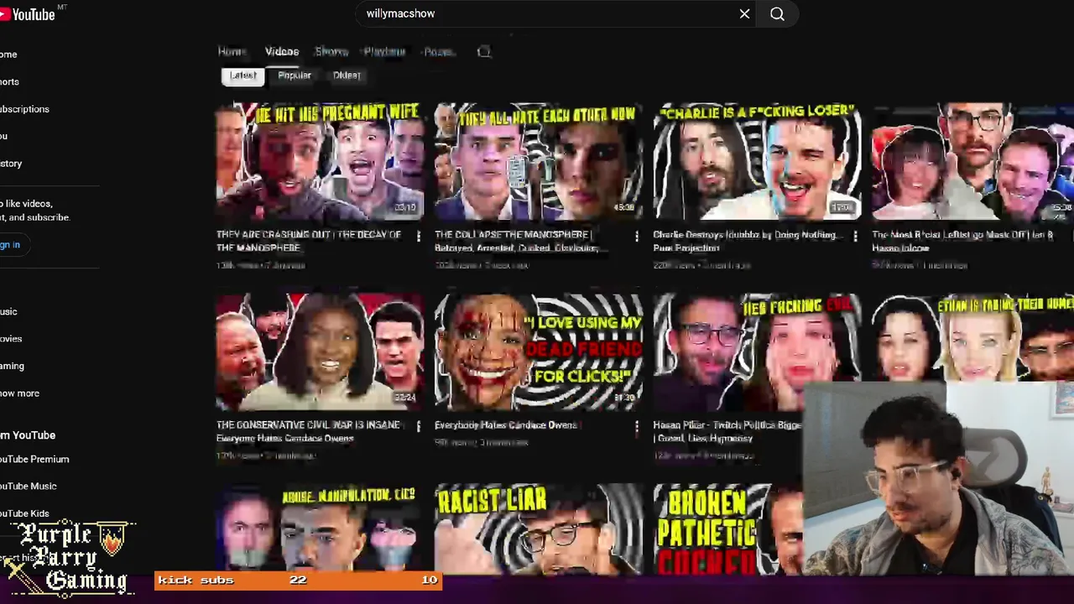Open 'I love using my dead friend' thumbnail
1074x604 pixels.
pyautogui.click(x=539, y=351)
